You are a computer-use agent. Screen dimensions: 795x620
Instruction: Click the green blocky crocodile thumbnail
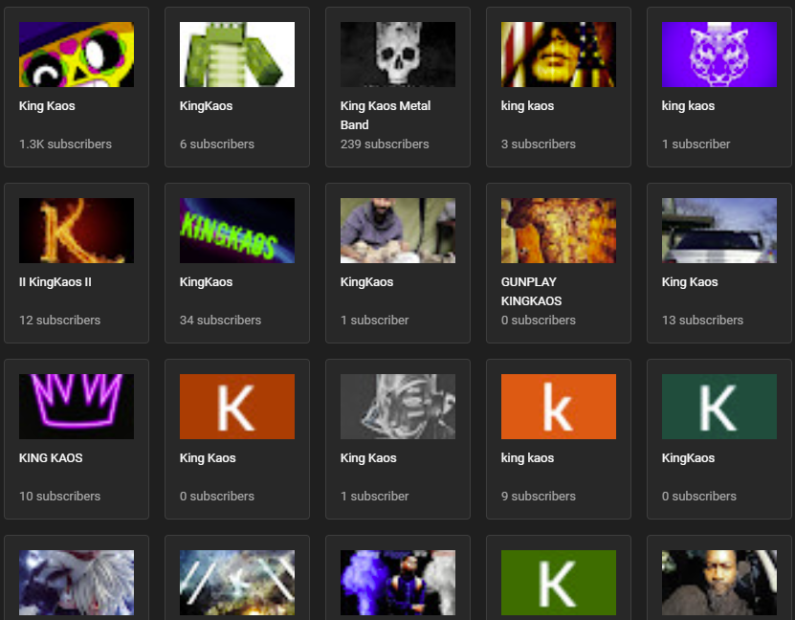pos(237,55)
